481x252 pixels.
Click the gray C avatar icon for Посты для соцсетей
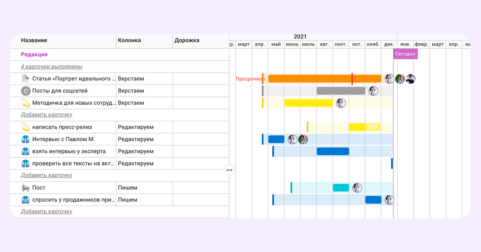coord(25,91)
